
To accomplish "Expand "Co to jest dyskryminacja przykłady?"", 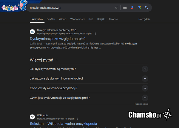I will point(145,88).
